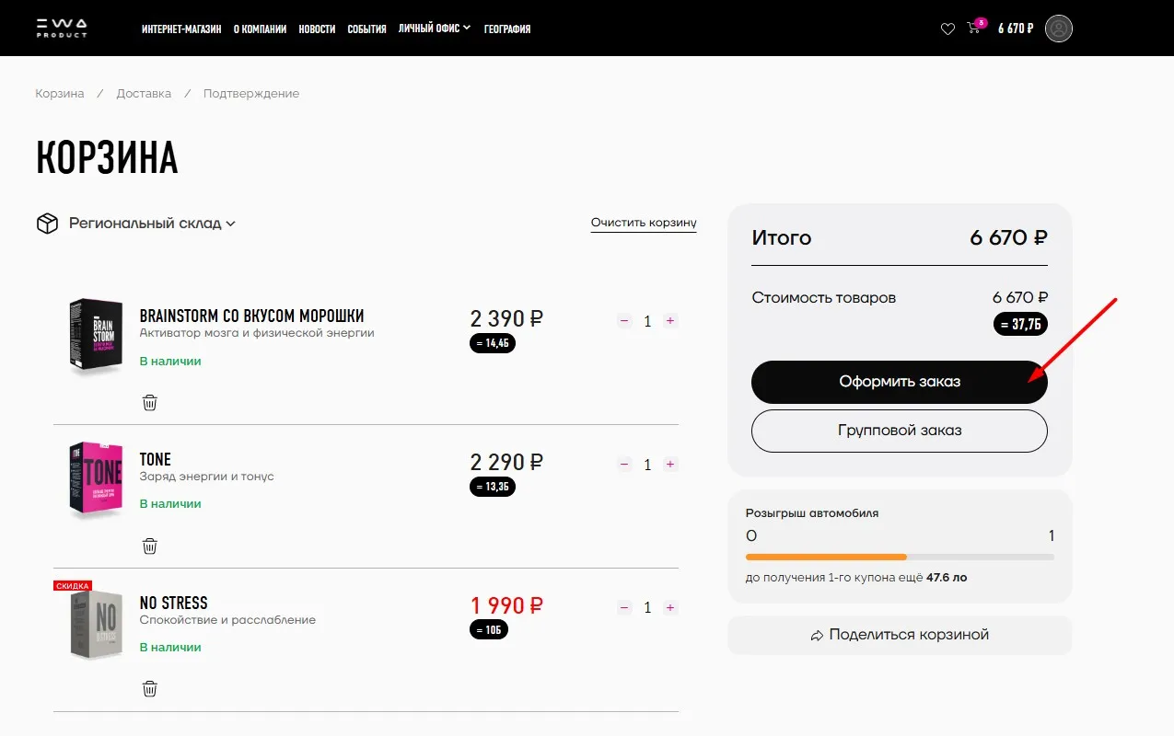Delete BRAINSTORM item with trash icon
Screen dimensions: 1174x736
point(150,402)
